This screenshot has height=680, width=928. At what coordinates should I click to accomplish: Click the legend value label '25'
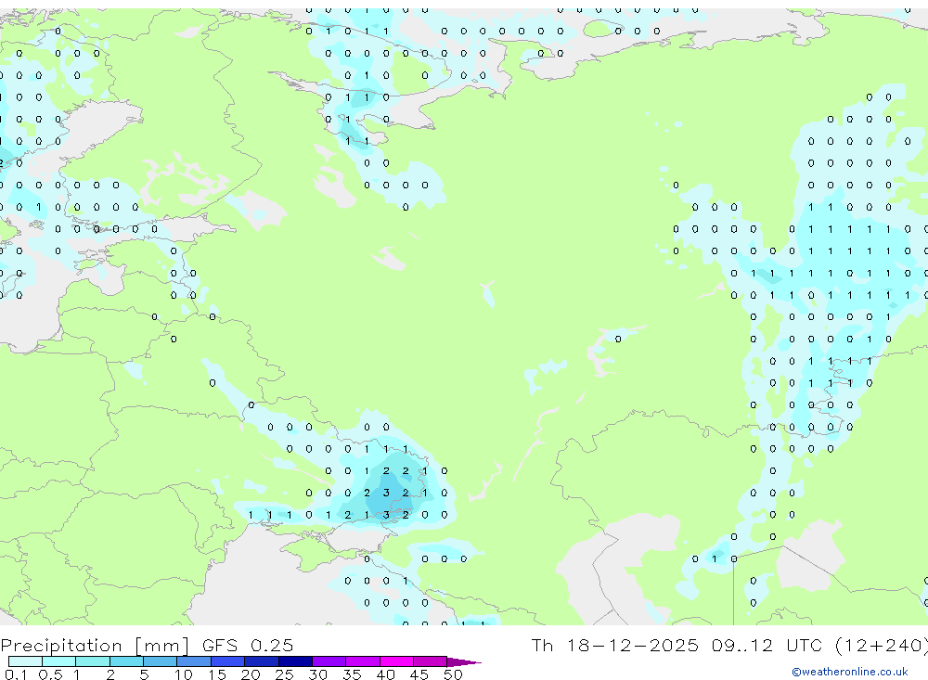point(284,674)
